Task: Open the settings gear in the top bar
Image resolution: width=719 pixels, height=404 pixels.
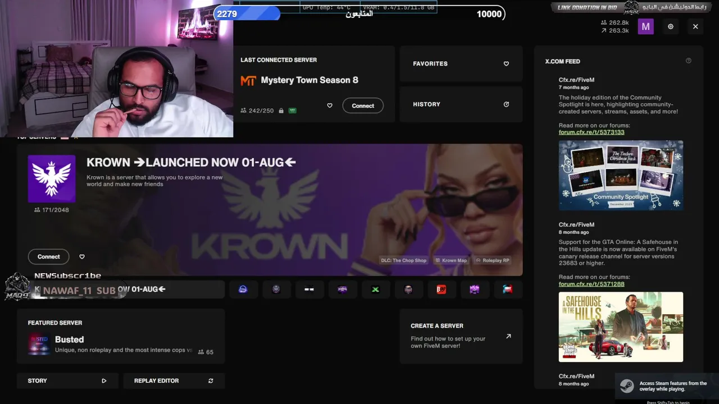Action: pyautogui.click(x=670, y=26)
